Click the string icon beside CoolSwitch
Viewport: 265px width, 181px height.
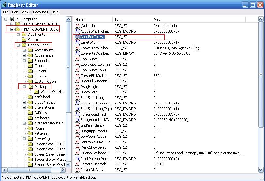(78, 59)
